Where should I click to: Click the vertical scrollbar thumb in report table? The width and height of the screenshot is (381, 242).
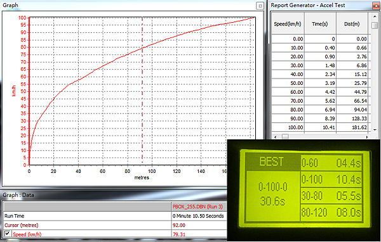(x=375, y=25)
